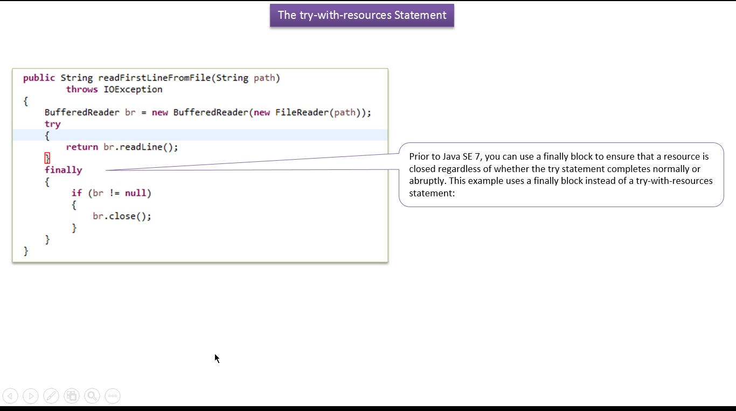Click the try-with-resources Statement title
Viewport: 736px width, 411px height.
tap(362, 15)
